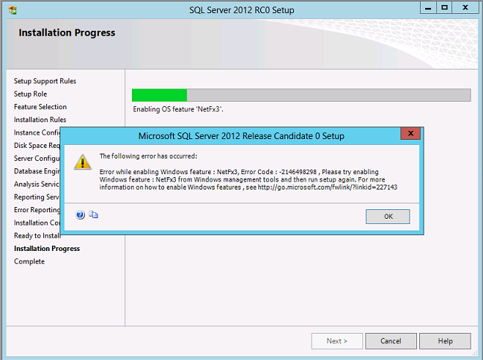Select Instance Configuration step in sidebar
The width and height of the screenshot is (483, 360).
[37, 132]
